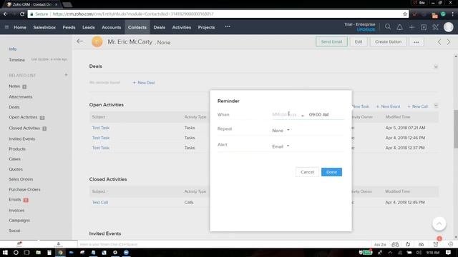Click Done in the Reminder dialog
Viewport: 458px width, 257px height.
coord(331,172)
